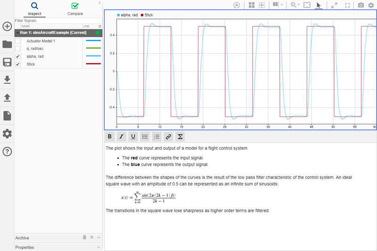Screen dimensions: 377x251
Task: Select the alpha, rad signal name
Action: pos(35,57)
